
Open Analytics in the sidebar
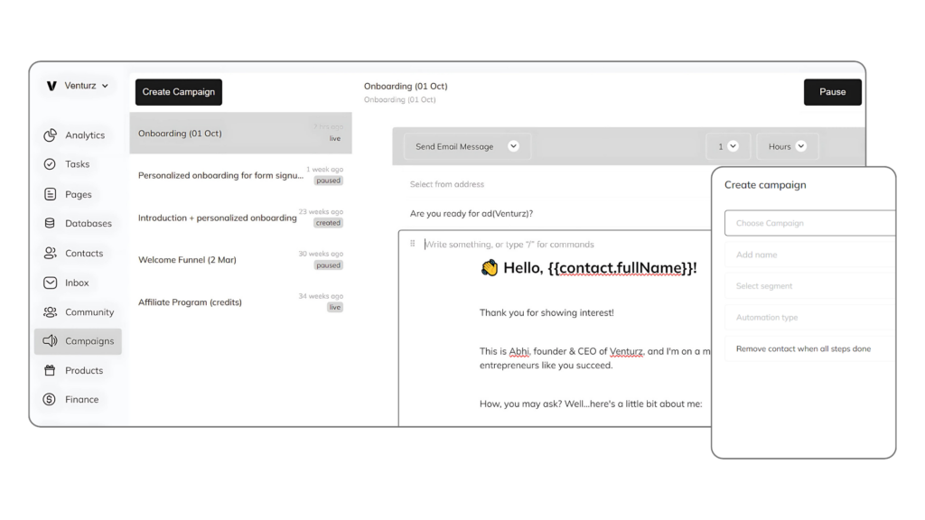coord(78,135)
